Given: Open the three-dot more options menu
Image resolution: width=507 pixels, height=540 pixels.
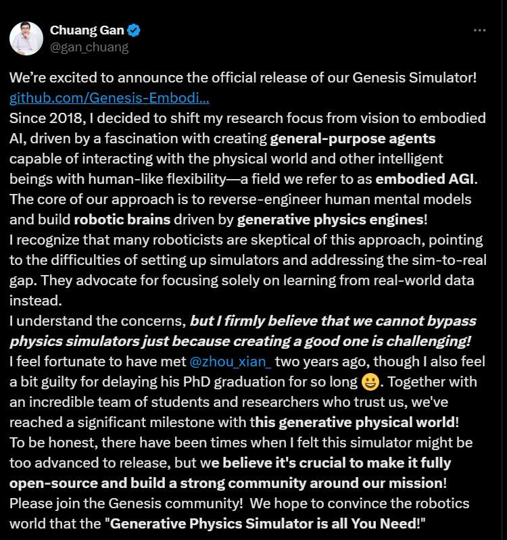Looking at the screenshot, I should (x=479, y=31).
